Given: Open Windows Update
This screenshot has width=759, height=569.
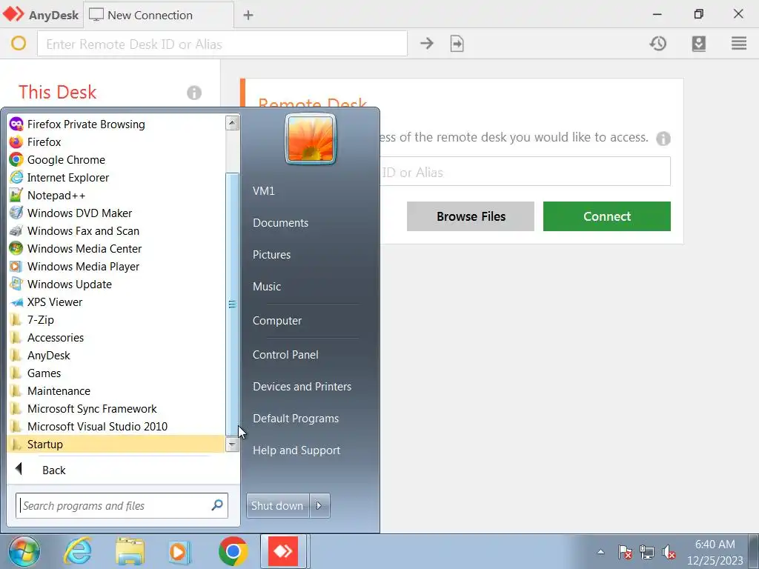Looking at the screenshot, I should (116, 284).
